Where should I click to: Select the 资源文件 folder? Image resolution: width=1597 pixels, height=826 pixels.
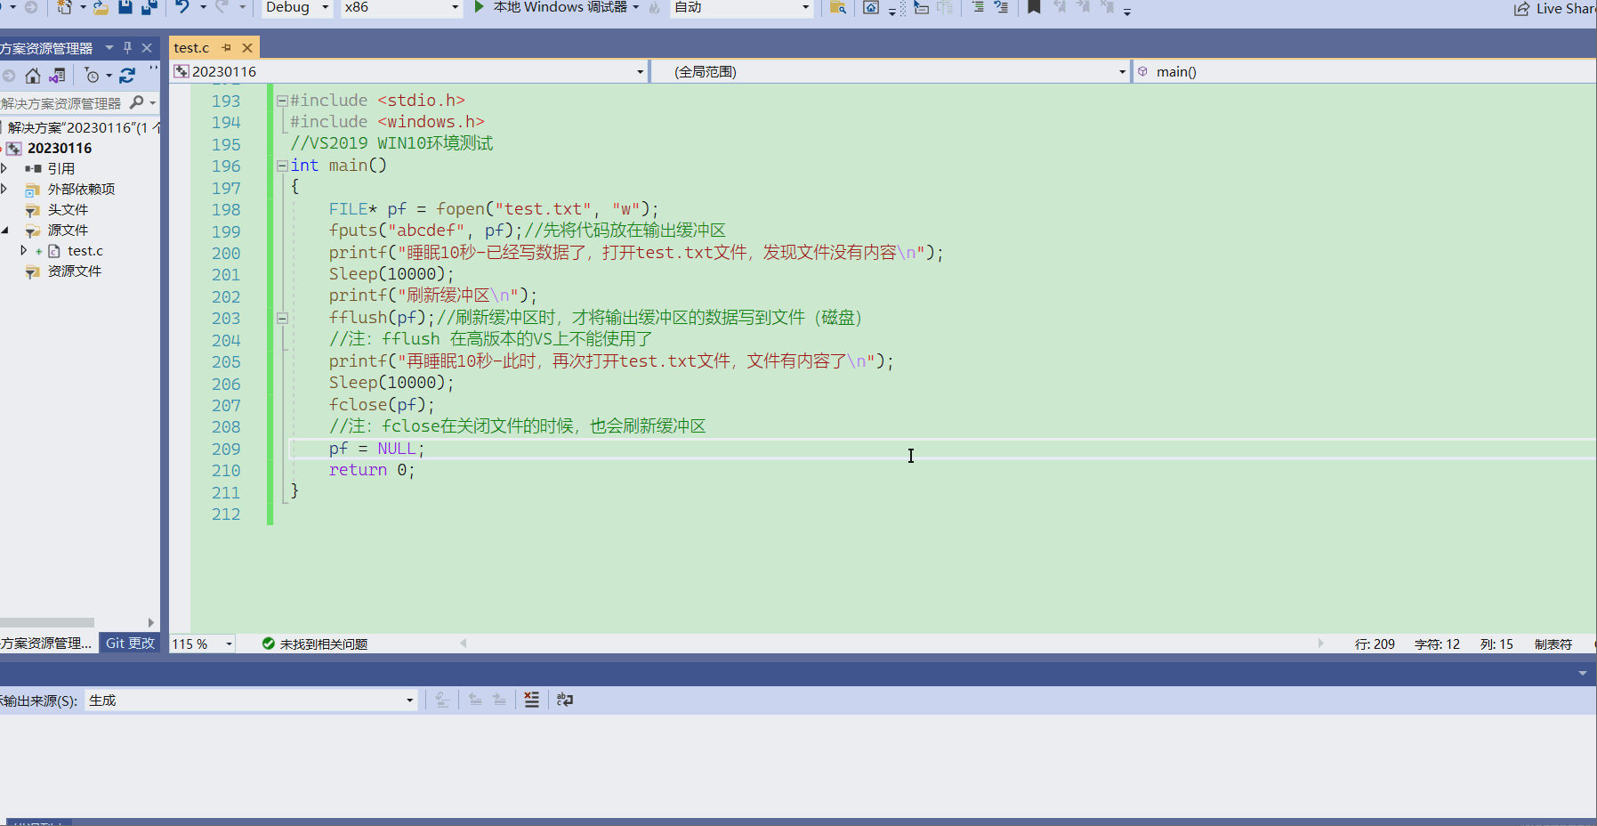[75, 271]
